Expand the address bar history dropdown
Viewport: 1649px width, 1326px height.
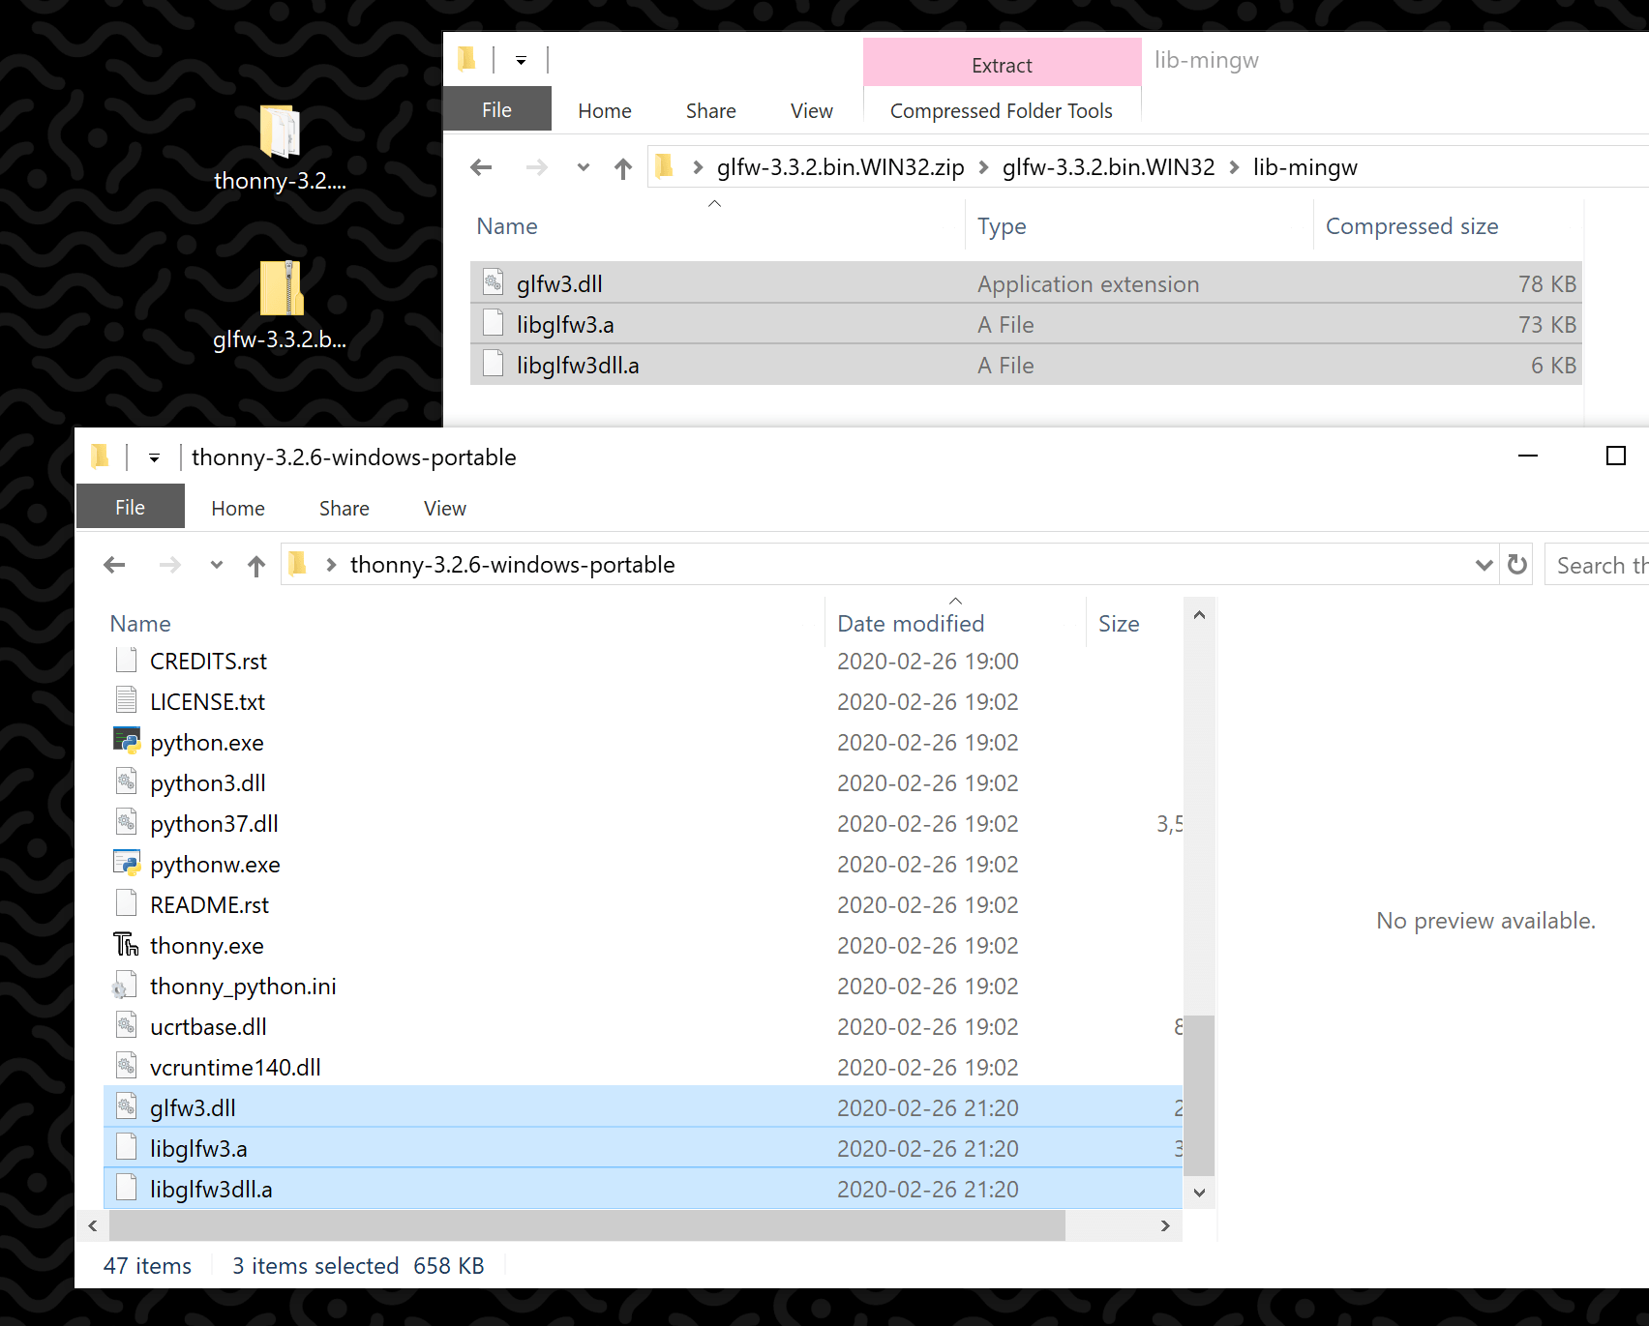[x=1484, y=565]
